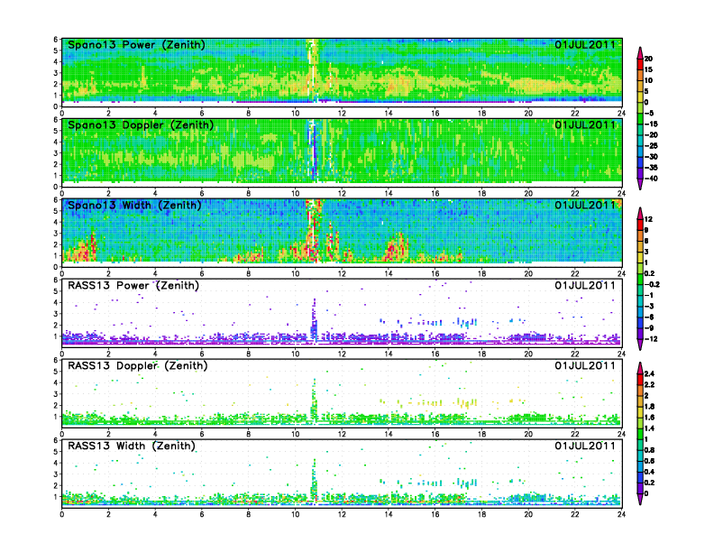Click the top arrow of the lowest colorbar
This screenshot has height=552, width=714.
[639, 365]
